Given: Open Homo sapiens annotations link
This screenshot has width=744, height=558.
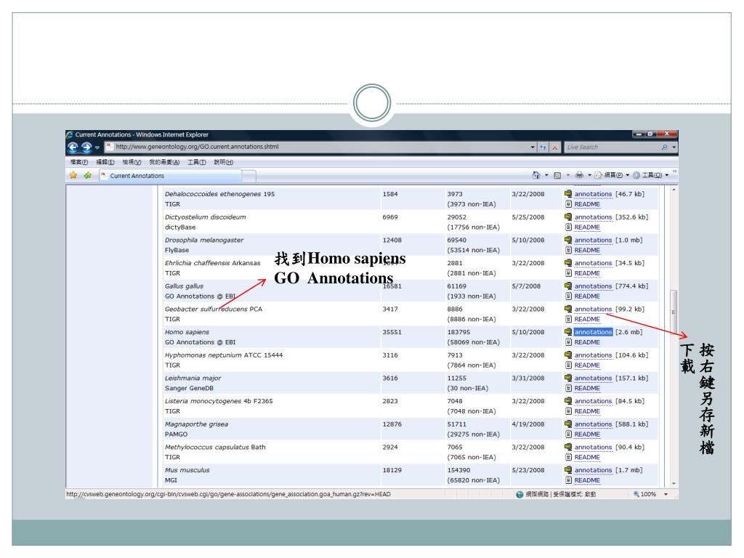Looking at the screenshot, I should [593, 332].
